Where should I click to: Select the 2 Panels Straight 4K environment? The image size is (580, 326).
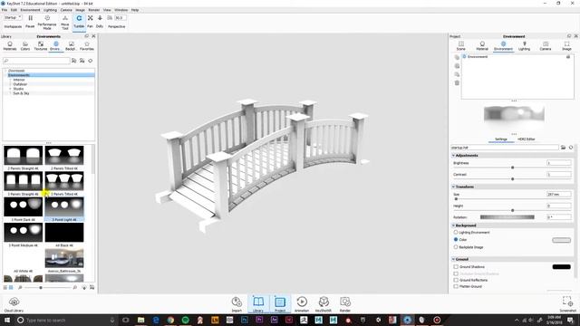tap(23, 158)
